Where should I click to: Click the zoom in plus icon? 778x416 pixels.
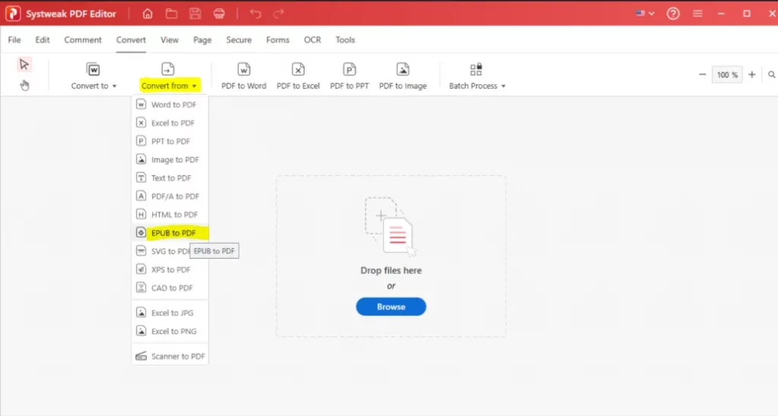coord(751,75)
